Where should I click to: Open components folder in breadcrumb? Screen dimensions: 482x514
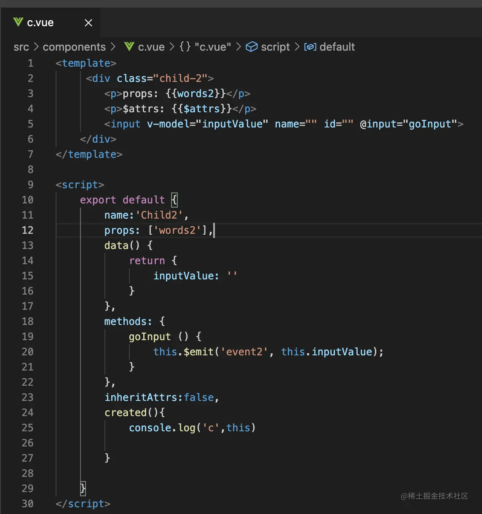74,47
